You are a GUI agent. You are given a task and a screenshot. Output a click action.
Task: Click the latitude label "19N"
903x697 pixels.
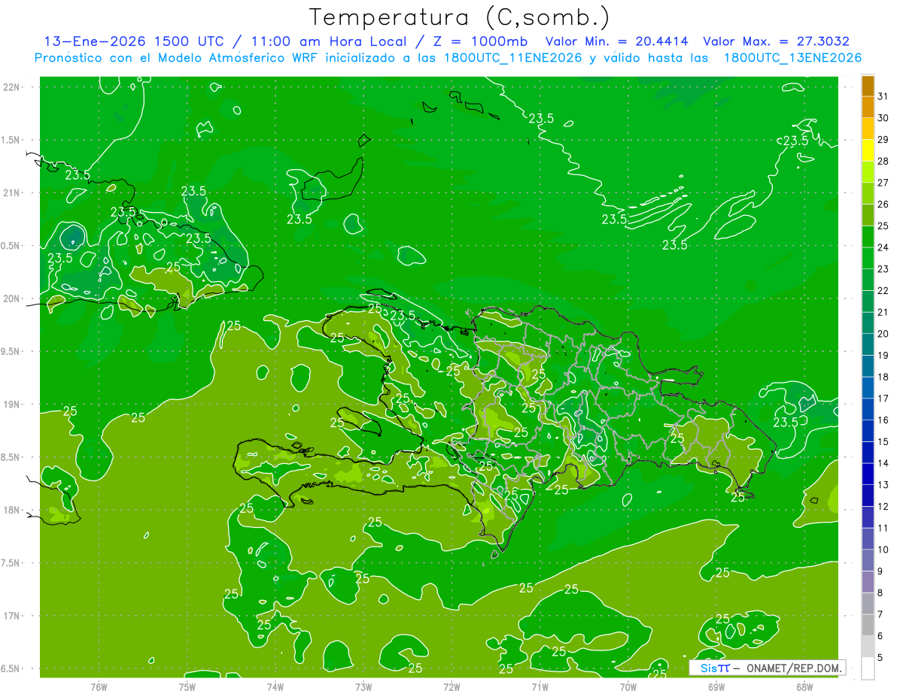[x=13, y=405]
